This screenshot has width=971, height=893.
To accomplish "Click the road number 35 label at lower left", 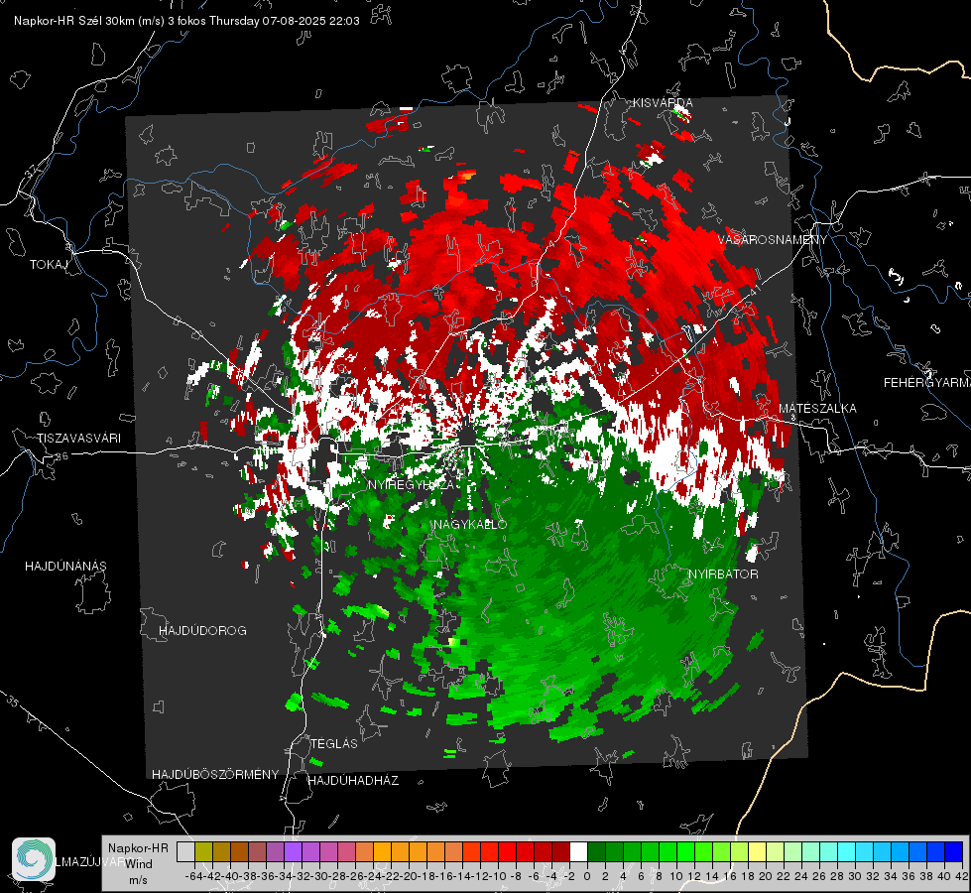I will click(13, 702).
